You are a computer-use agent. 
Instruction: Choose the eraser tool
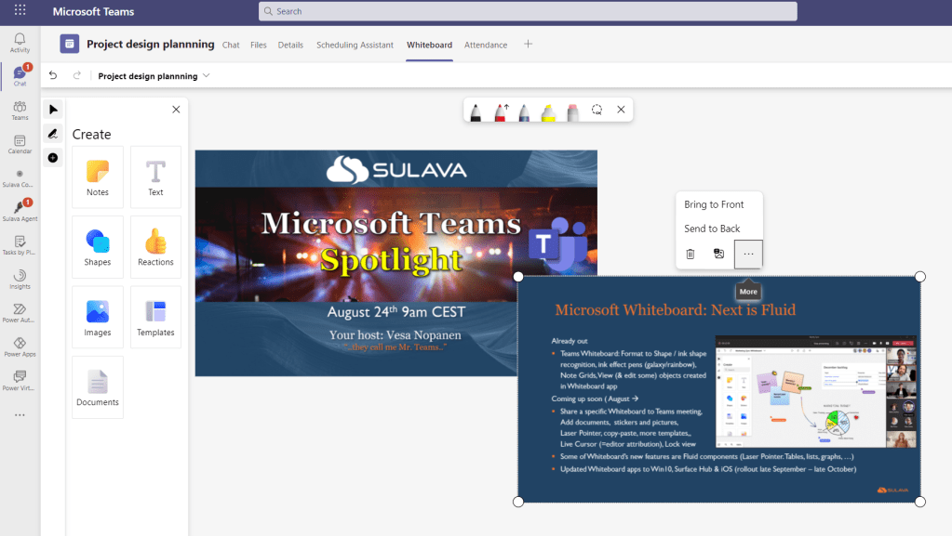[x=572, y=111]
